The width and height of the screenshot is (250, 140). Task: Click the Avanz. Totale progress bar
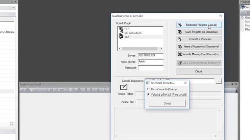click(179, 94)
